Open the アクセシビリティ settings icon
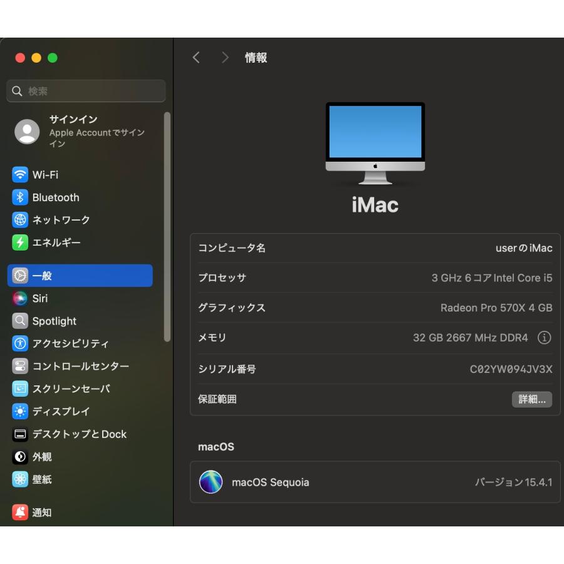The width and height of the screenshot is (564, 564). pos(17,343)
